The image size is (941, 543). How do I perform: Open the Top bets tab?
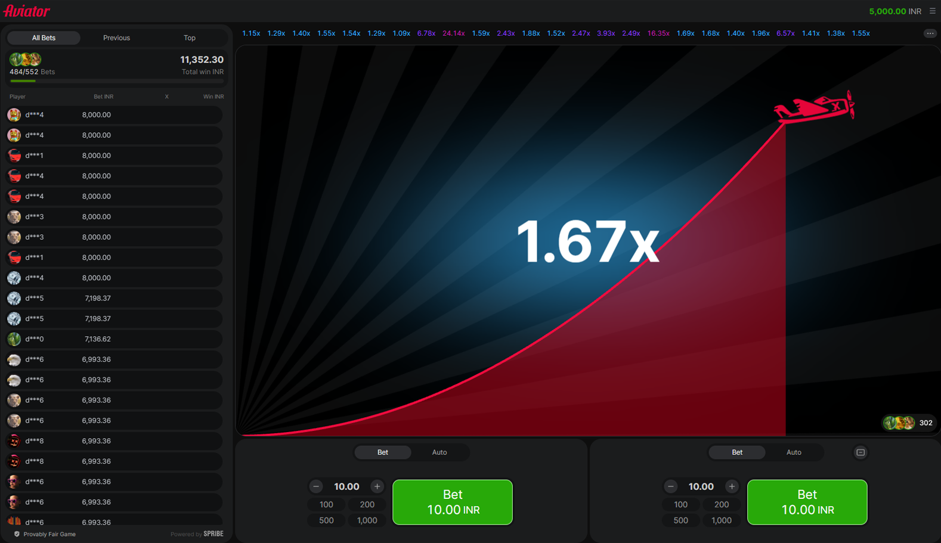pyautogui.click(x=189, y=38)
